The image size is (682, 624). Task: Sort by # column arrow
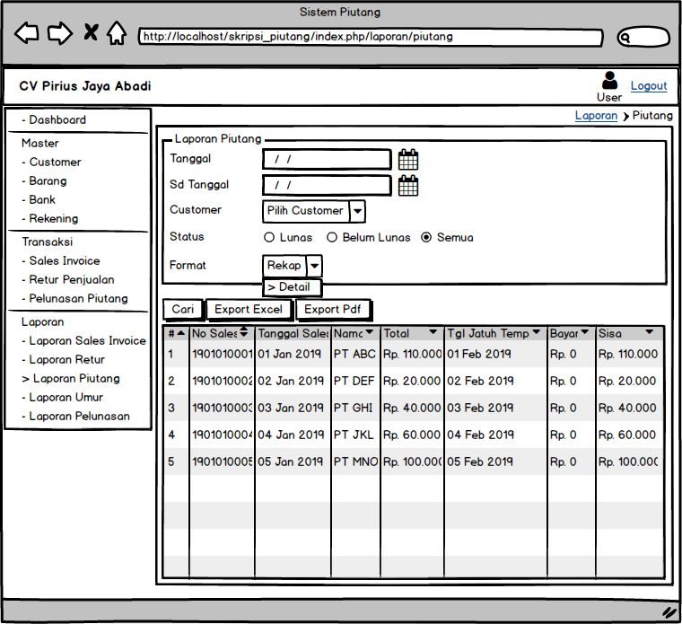181,333
